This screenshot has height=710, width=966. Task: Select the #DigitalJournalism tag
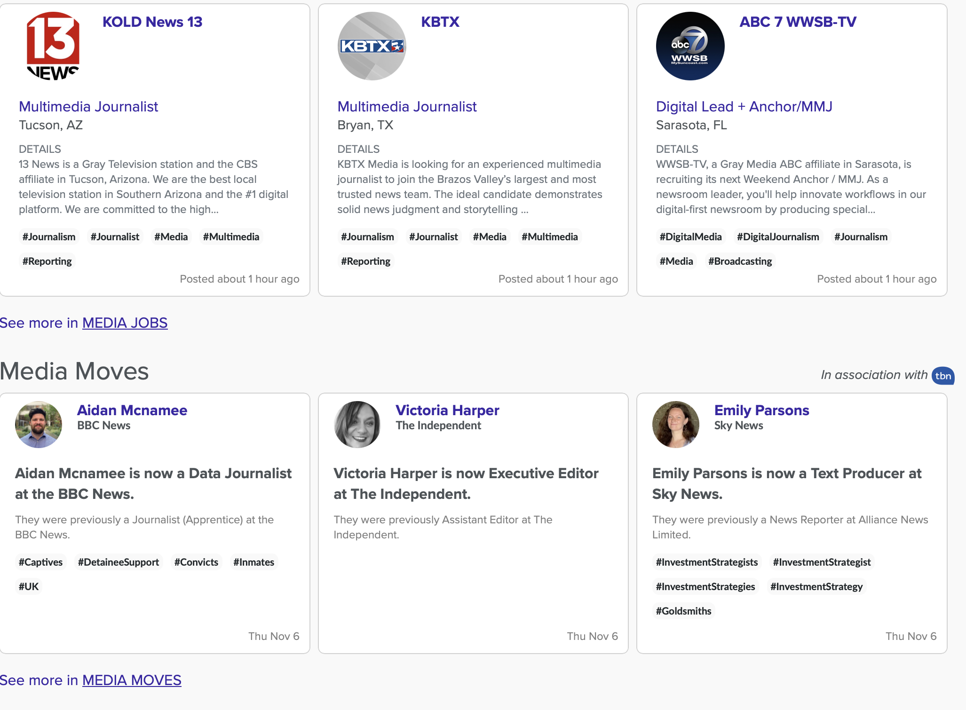pos(778,237)
